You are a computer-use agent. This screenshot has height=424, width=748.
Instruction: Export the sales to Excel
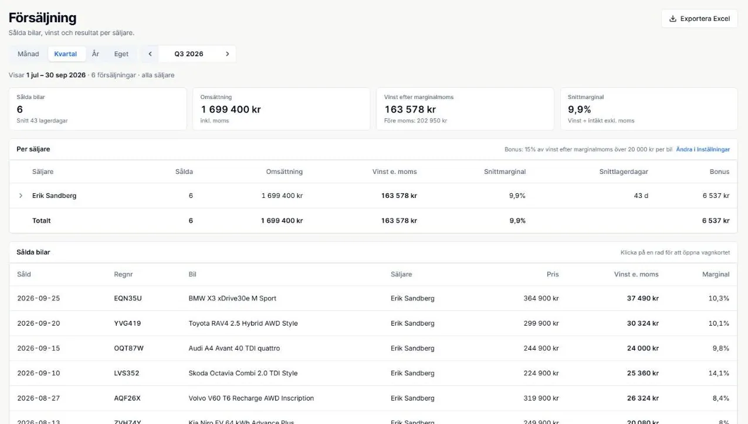699,19
